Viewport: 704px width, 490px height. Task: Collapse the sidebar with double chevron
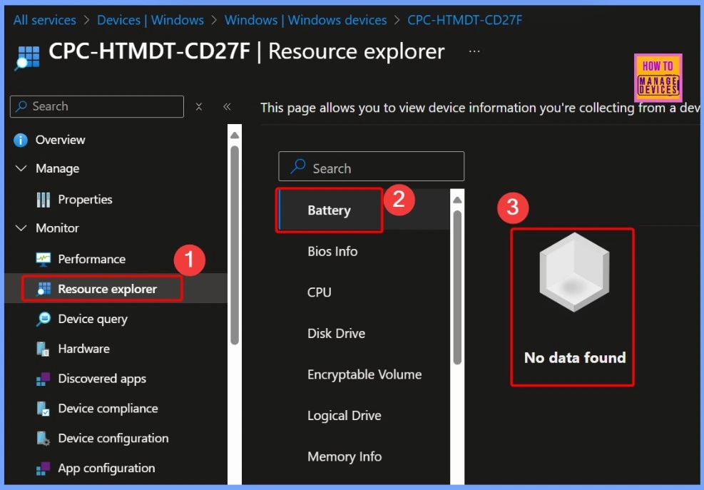click(x=227, y=106)
